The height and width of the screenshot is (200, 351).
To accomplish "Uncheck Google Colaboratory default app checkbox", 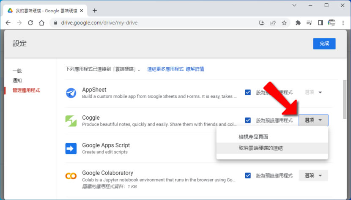I will pos(248,175).
